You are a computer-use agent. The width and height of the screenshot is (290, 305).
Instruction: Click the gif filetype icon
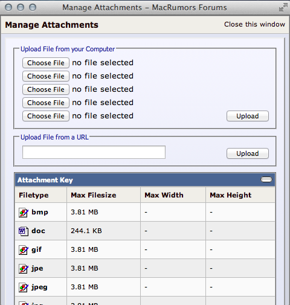[24, 250]
